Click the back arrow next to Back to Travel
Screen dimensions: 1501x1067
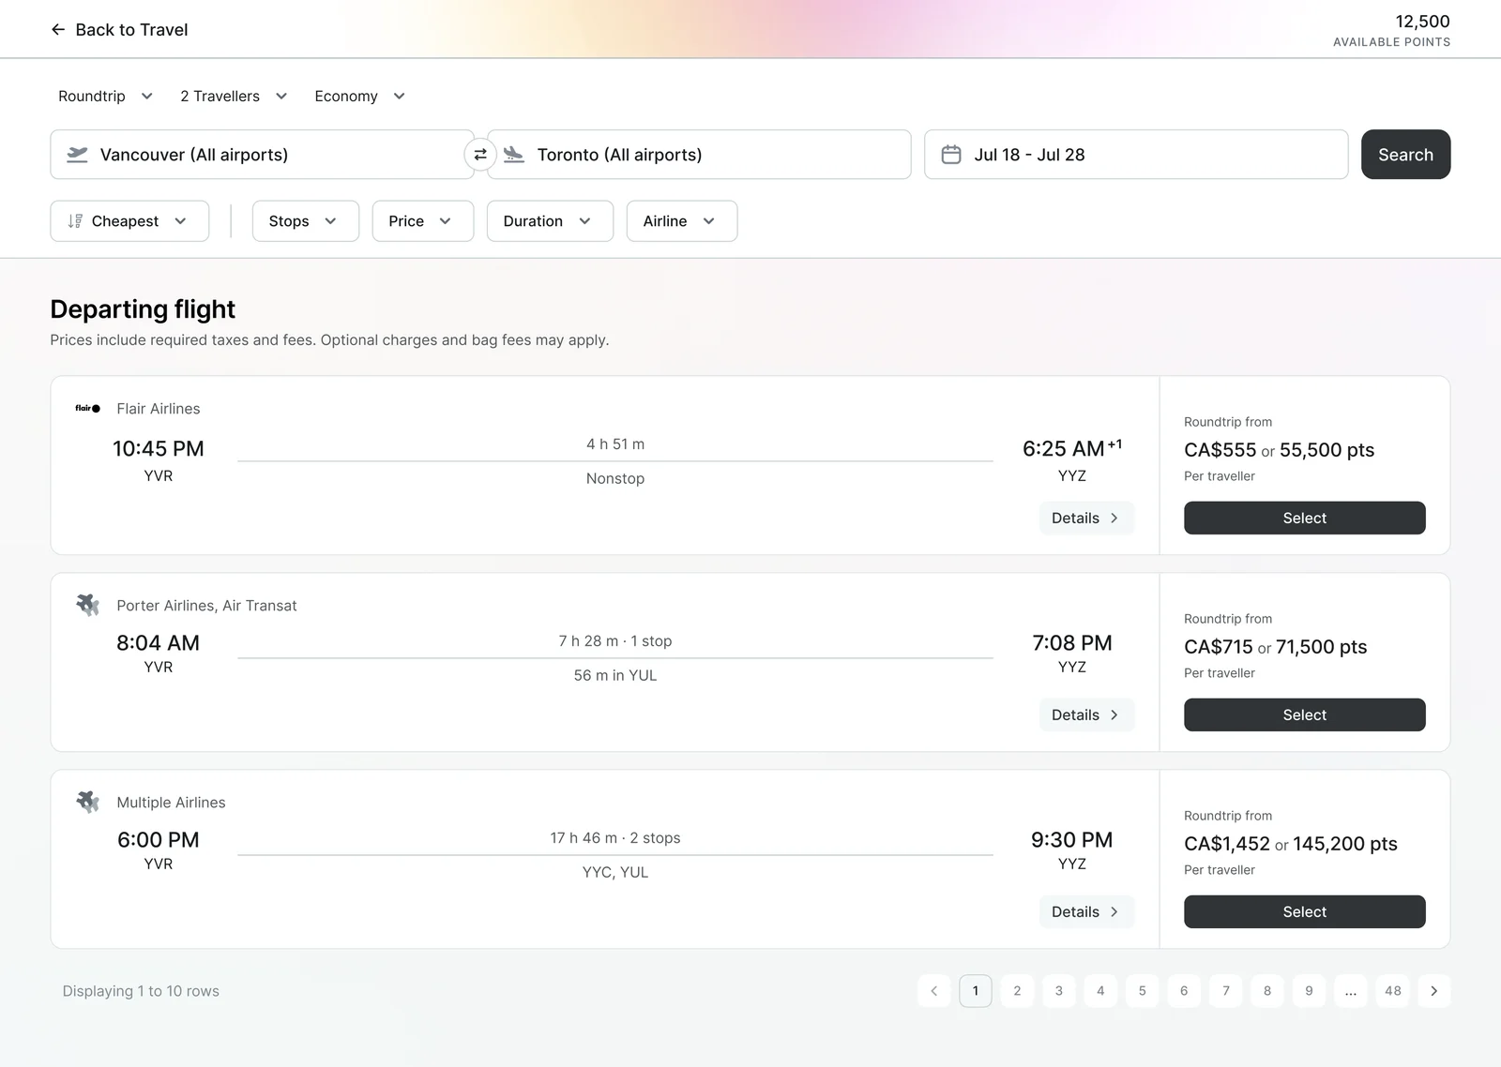[x=58, y=30]
